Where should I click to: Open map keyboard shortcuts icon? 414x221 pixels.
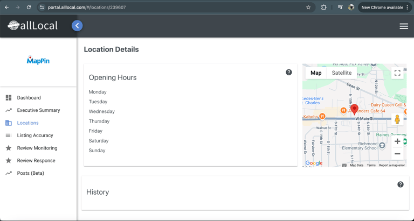(x=344, y=165)
